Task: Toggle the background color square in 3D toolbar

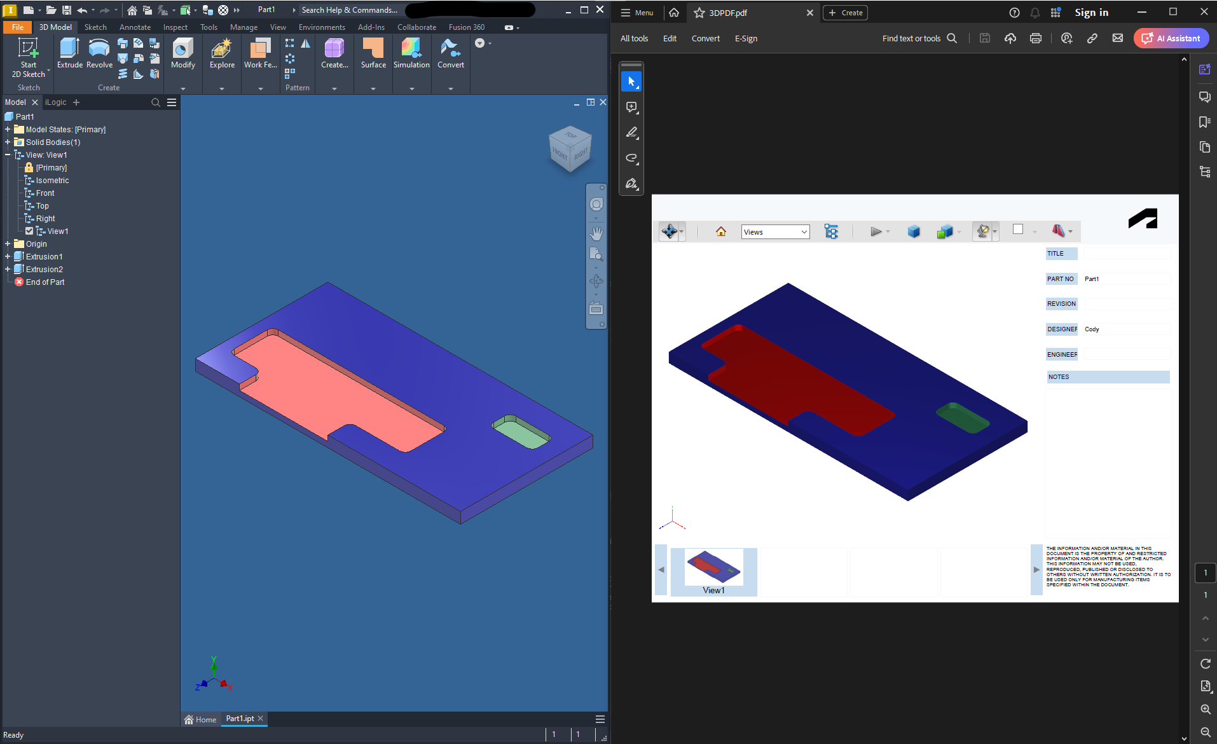Action: (x=1018, y=230)
